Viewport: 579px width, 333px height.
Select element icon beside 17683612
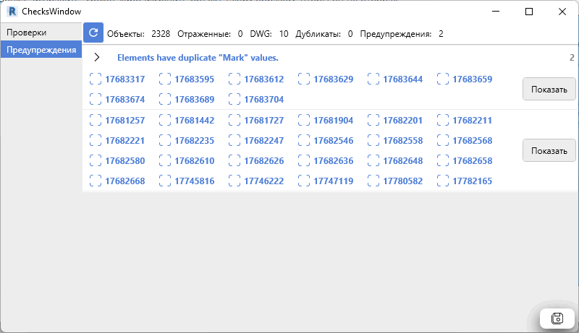click(x=234, y=79)
